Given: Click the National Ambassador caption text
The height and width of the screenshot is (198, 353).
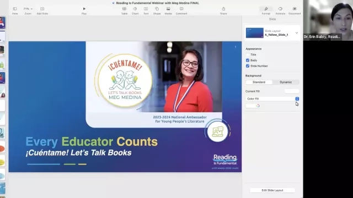Looking at the screenshot, I should (180, 119).
